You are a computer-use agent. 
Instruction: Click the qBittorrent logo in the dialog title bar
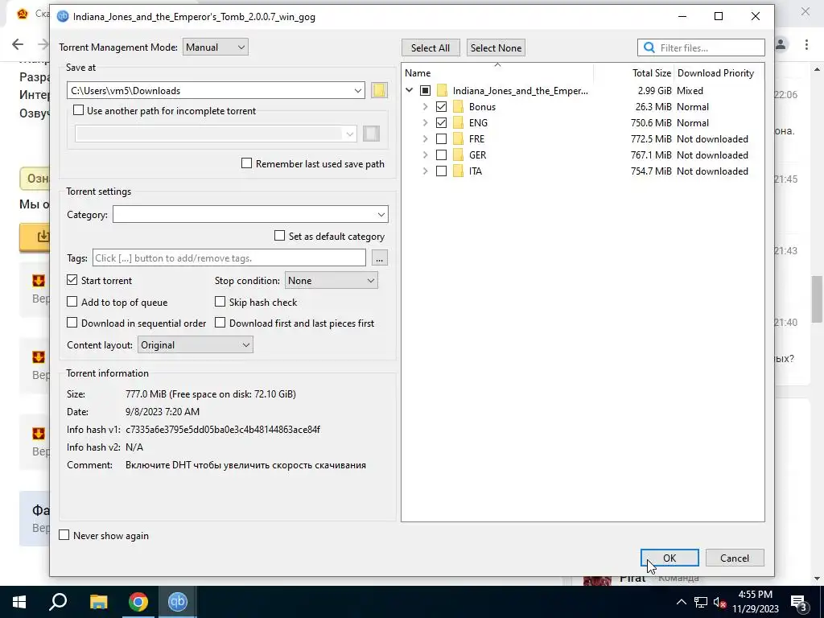(x=63, y=16)
